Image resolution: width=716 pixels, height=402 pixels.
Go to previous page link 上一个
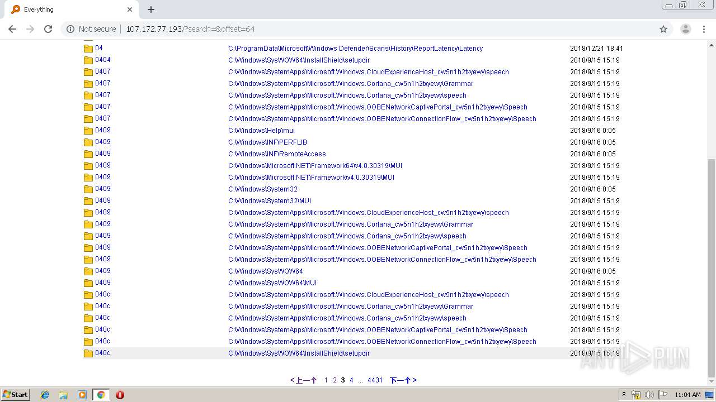click(x=303, y=380)
